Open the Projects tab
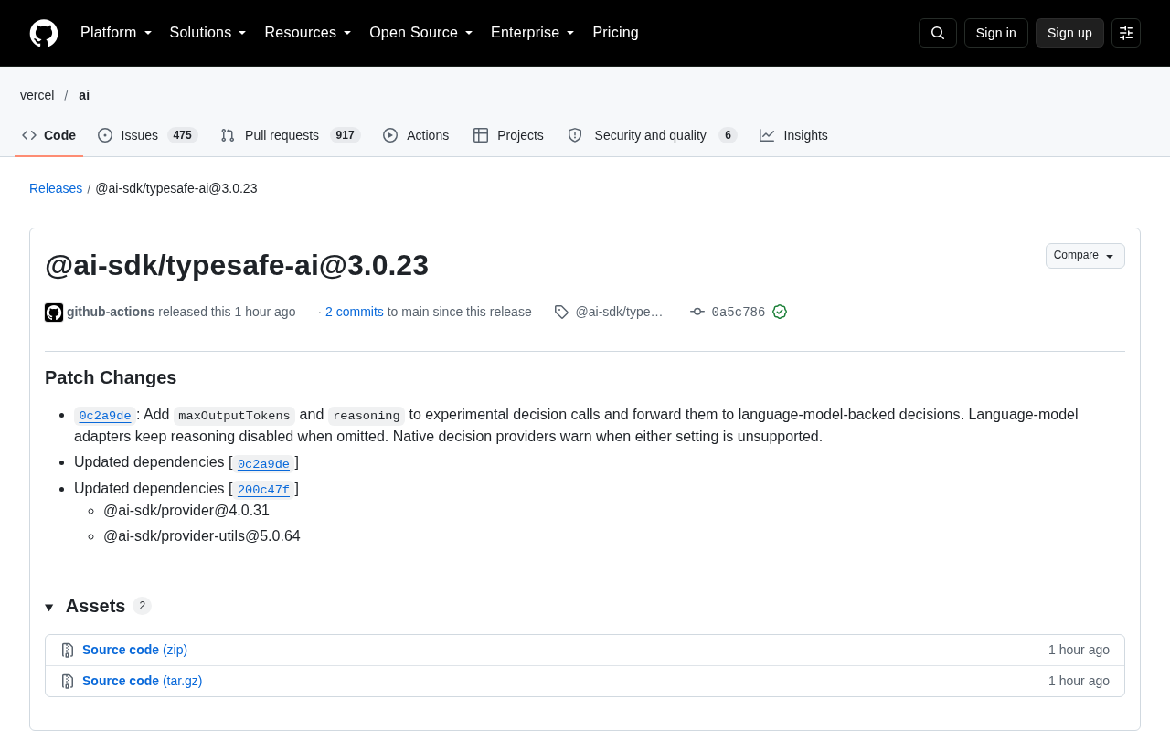The width and height of the screenshot is (1170, 731). tap(508, 135)
